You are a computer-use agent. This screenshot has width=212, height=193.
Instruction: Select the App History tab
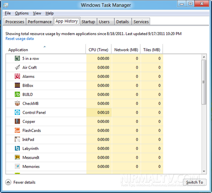point(67,21)
